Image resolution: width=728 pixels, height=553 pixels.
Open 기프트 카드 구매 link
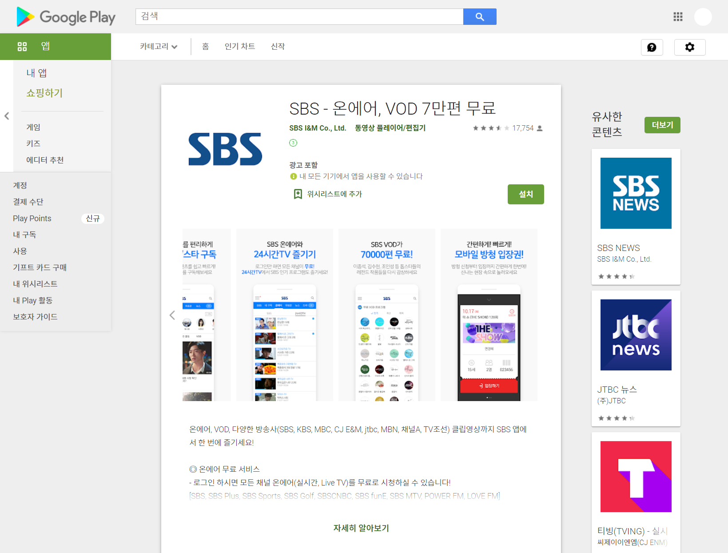pos(40,267)
